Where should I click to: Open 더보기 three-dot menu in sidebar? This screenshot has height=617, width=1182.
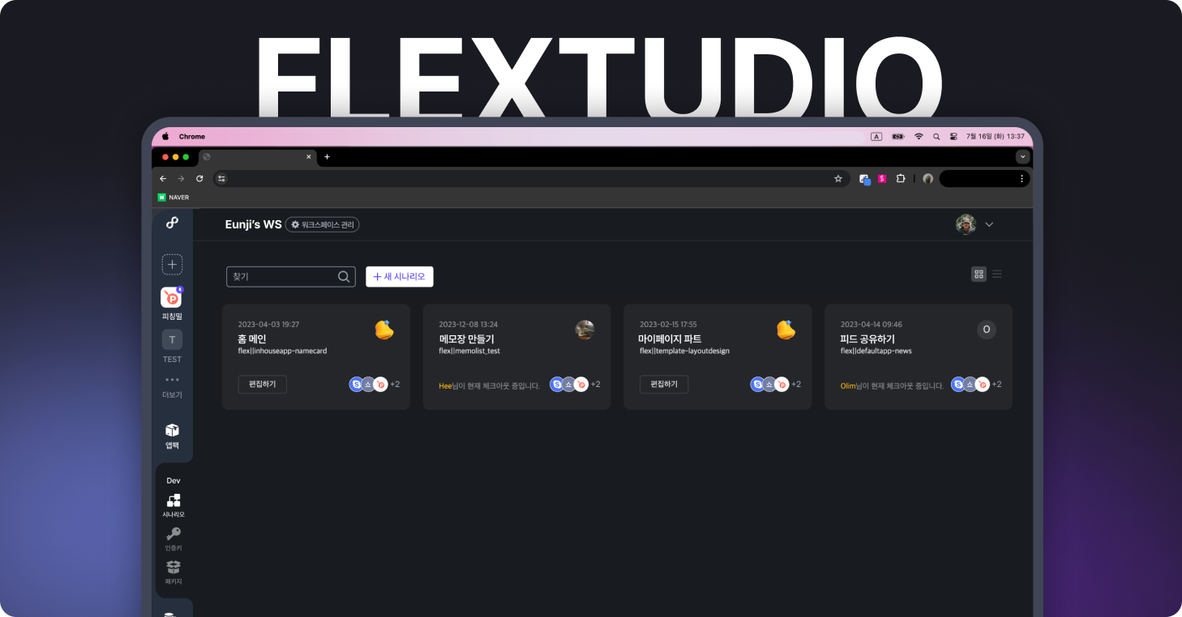pos(172,380)
